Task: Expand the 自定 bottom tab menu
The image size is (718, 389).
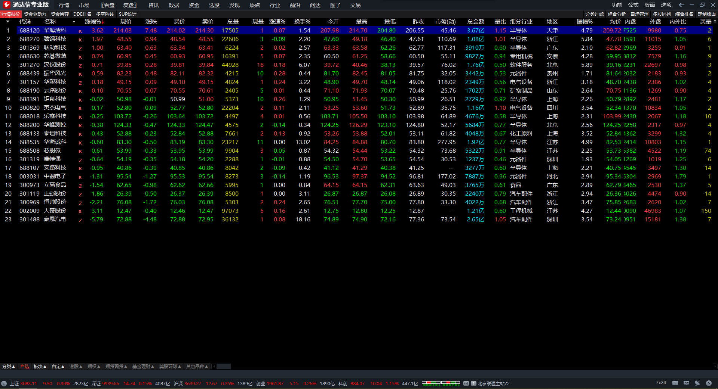Action: (58, 367)
